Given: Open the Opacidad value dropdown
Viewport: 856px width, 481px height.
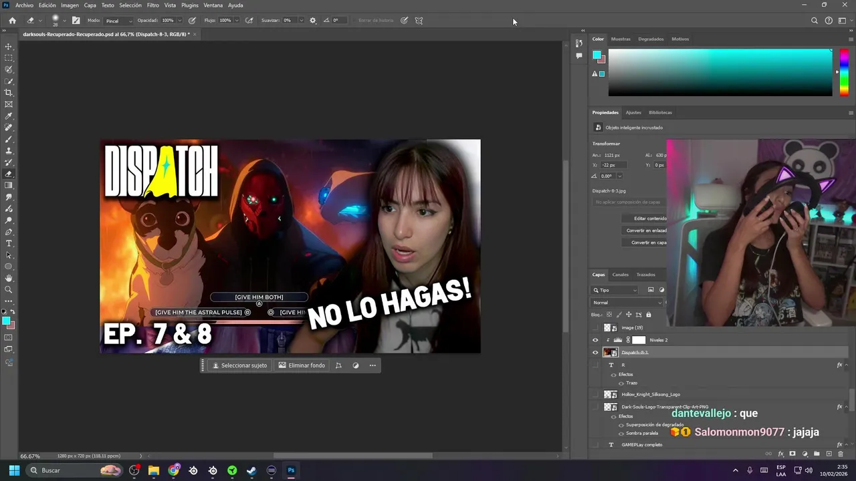Looking at the screenshot, I should (179, 21).
